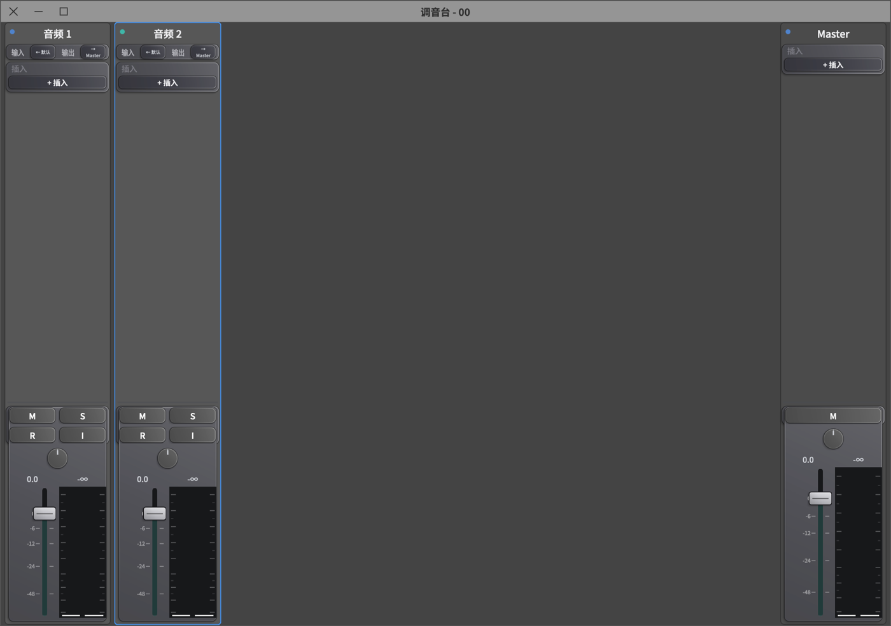The width and height of the screenshot is (891, 626).
Task: Click the -∞ peak readout on 音频 1
Action: pyautogui.click(x=83, y=479)
